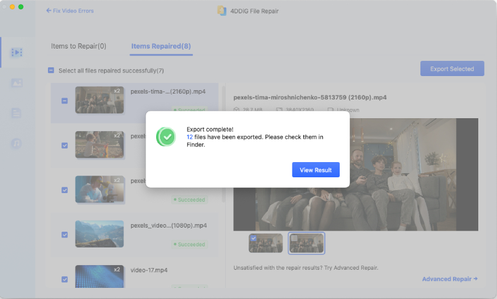Switch to Items Repaired(8) tab

(161, 46)
